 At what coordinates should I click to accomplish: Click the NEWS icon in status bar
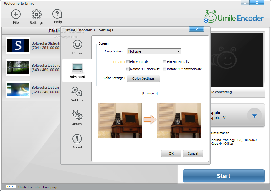(11, 187)
